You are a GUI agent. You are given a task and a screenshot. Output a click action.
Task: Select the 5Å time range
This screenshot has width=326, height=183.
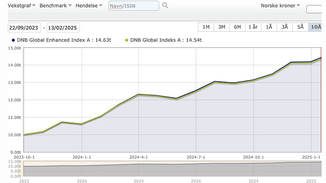coord(300,27)
